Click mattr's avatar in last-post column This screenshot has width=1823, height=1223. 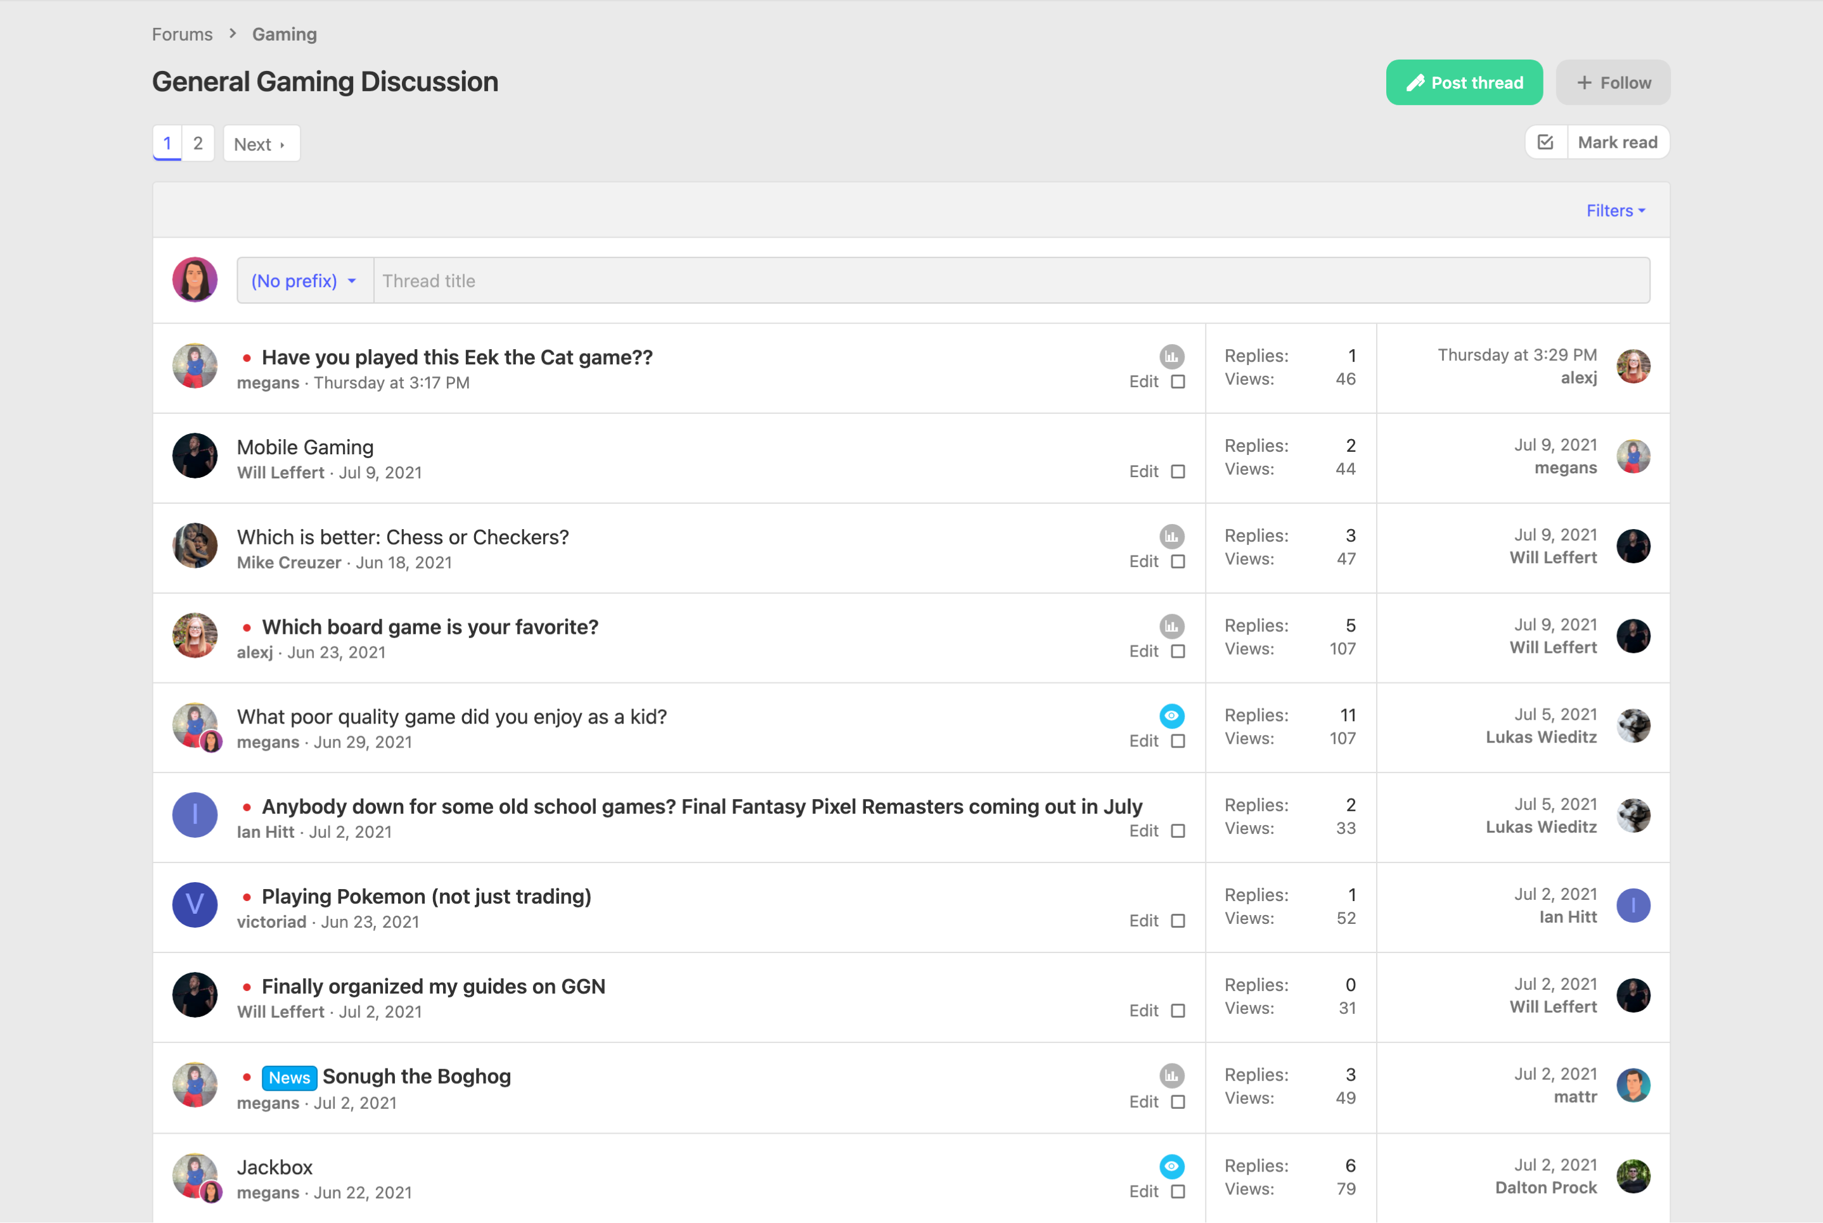coord(1633,1085)
